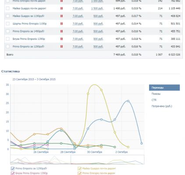The image size is (185, 175).
Task: Toggle Primo Emporio за 1290руб! chart legend checkbox
Action: 13,168
